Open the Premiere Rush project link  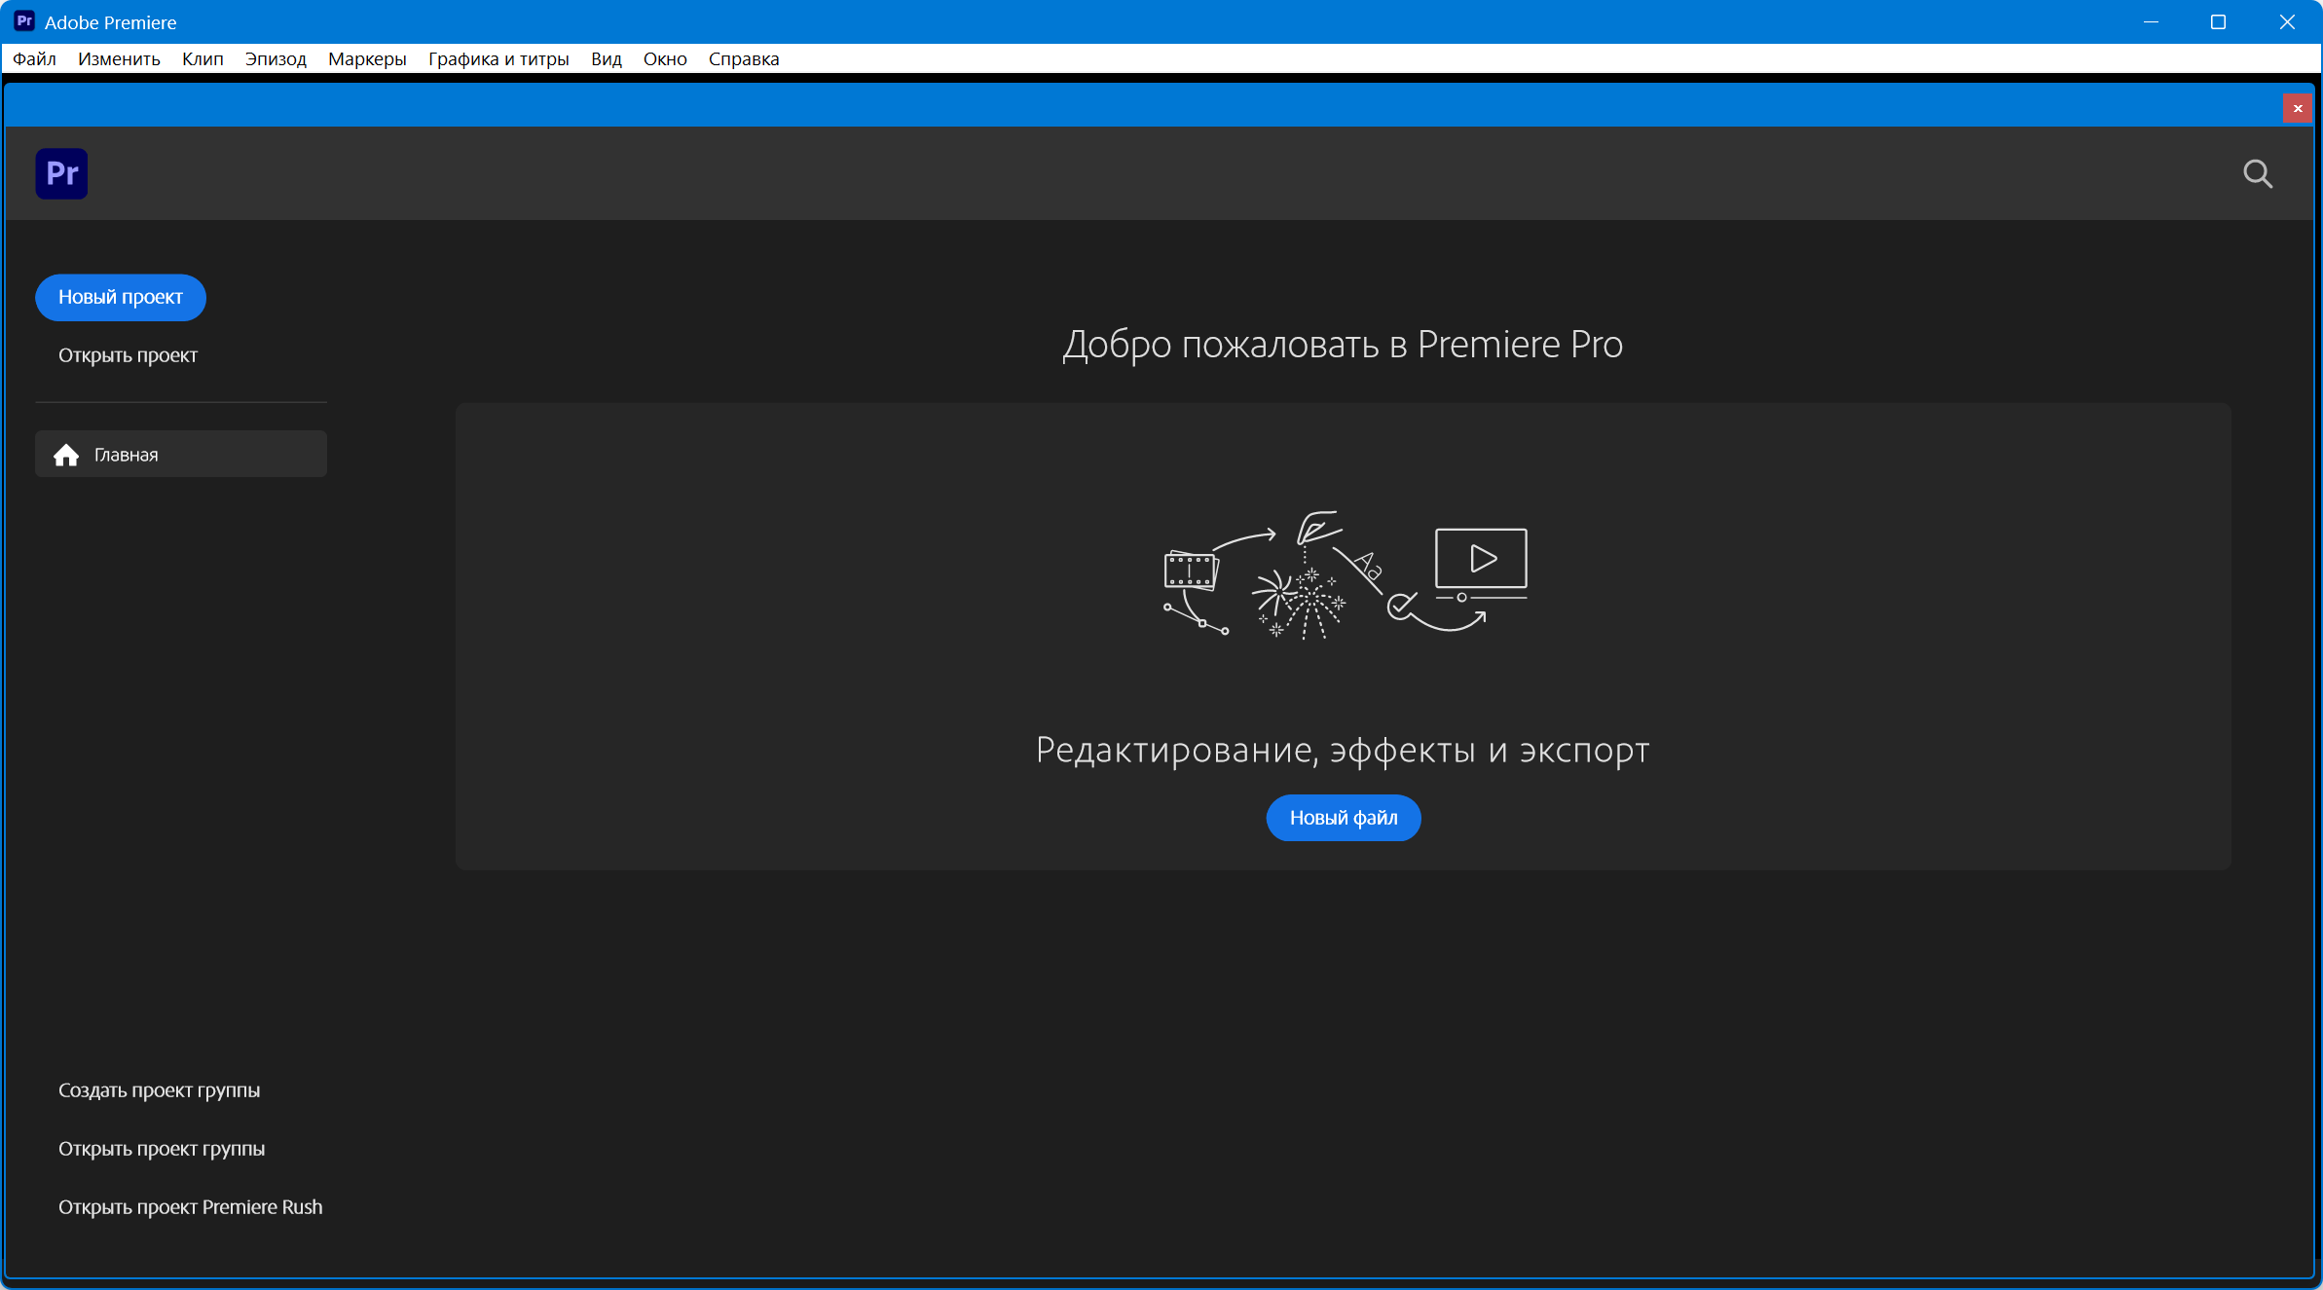[190, 1207]
